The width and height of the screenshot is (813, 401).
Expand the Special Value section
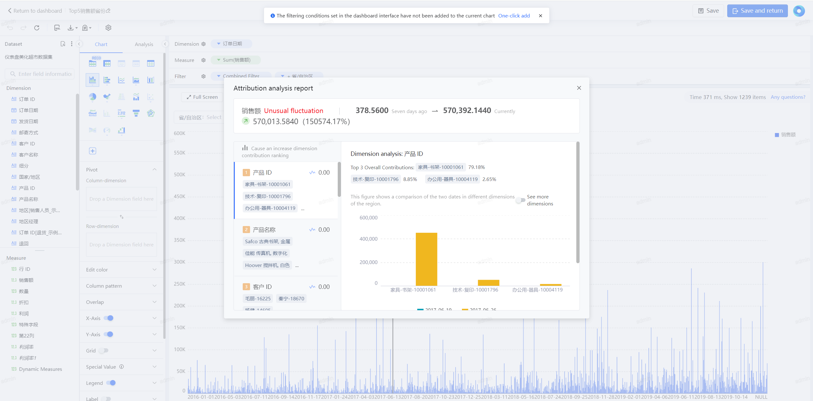pos(121,367)
